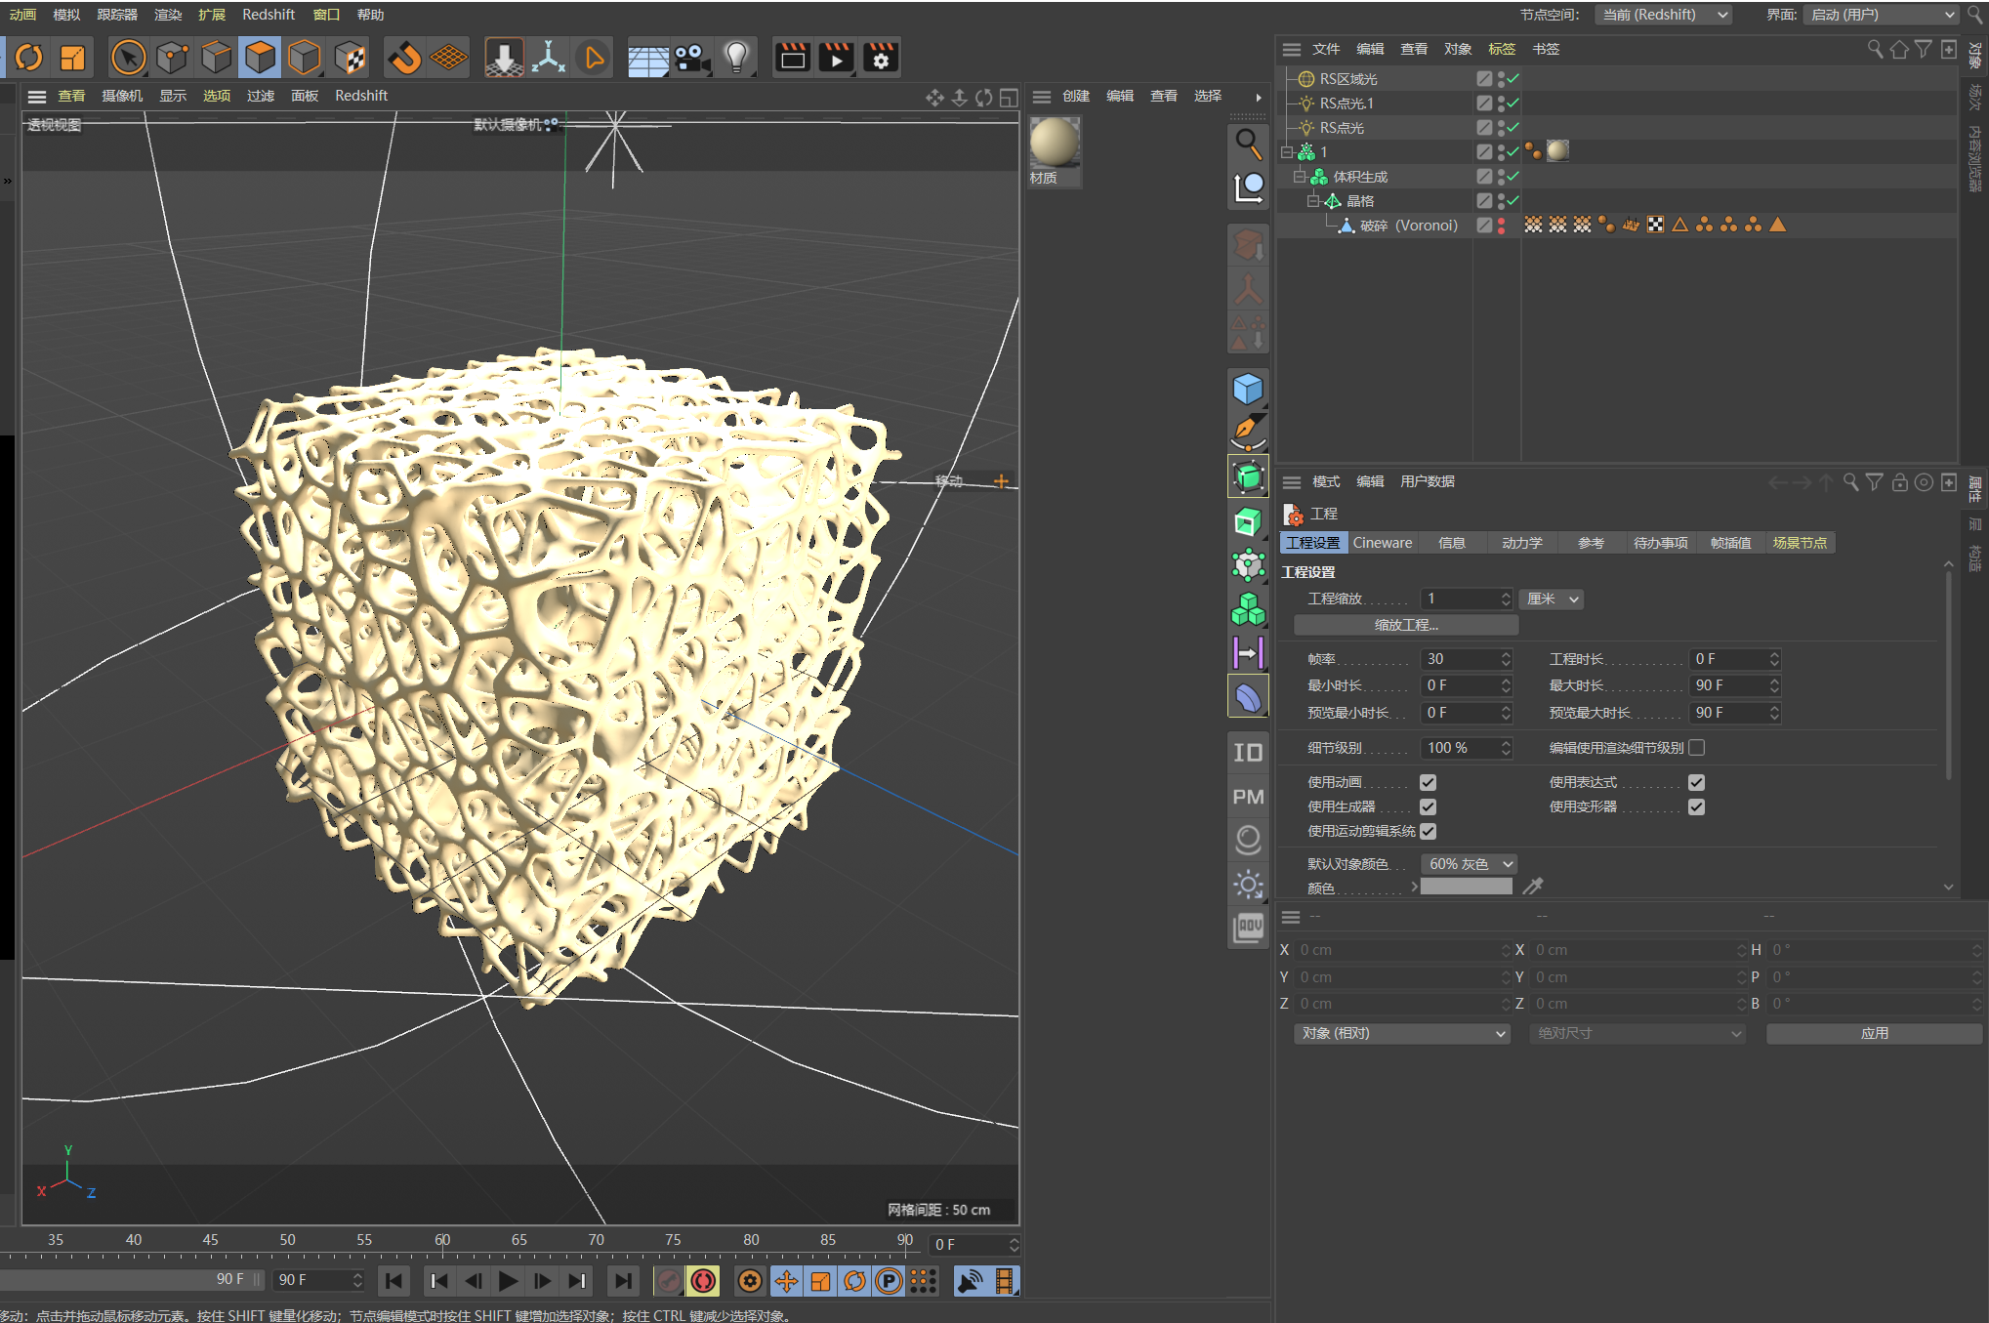Open viewport 摄像机 menu

[122, 96]
